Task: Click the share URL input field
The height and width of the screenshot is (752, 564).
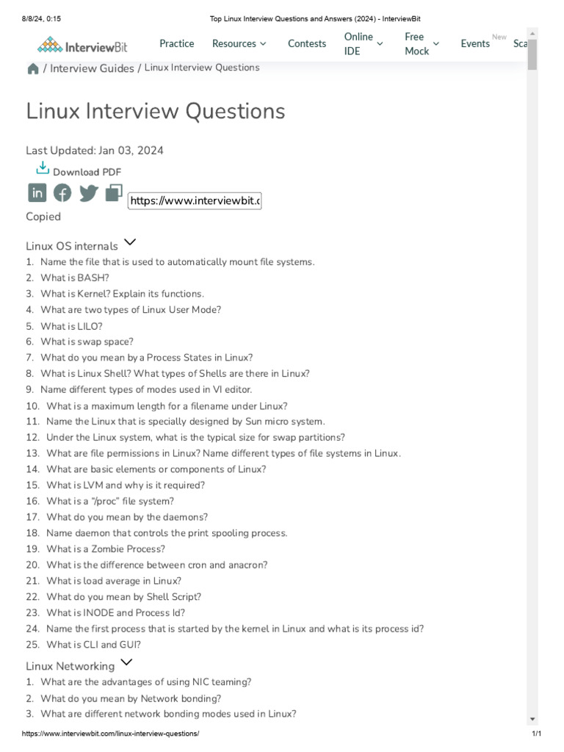Action: point(195,200)
